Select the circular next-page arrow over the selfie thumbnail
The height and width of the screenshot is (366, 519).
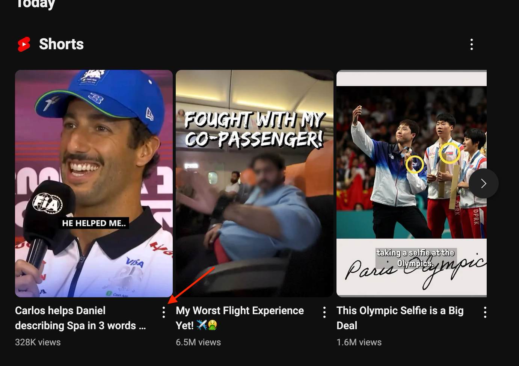[x=483, y=183]
